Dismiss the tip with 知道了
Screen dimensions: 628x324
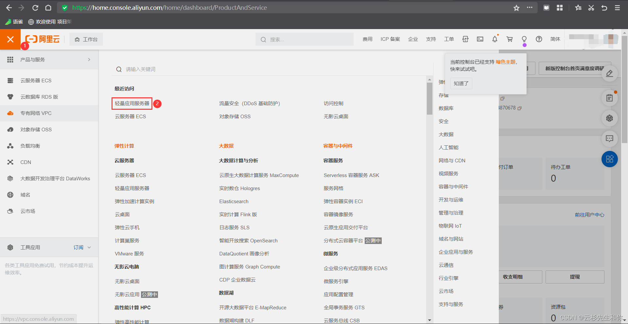pos(461,83)
